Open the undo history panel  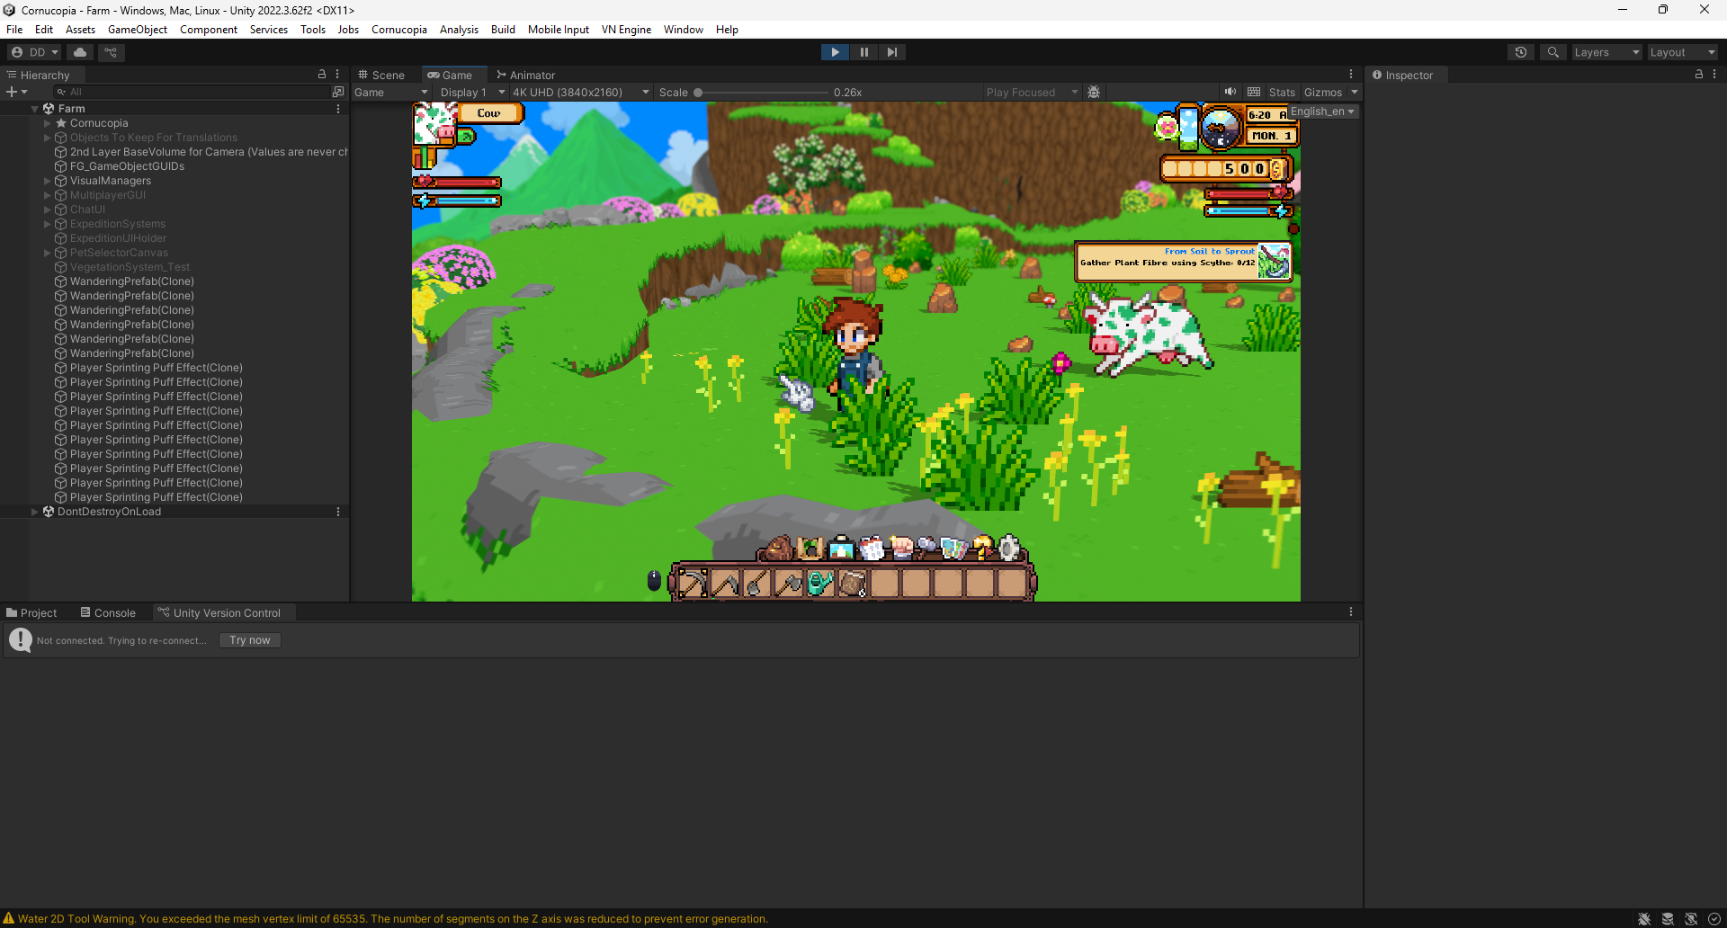1521,52
